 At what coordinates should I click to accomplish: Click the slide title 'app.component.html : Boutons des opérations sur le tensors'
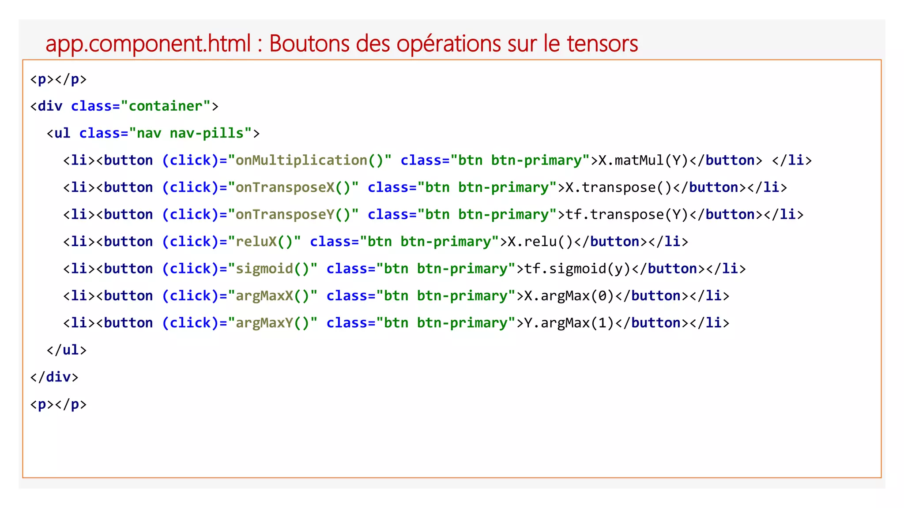click(x=342, y=44)
